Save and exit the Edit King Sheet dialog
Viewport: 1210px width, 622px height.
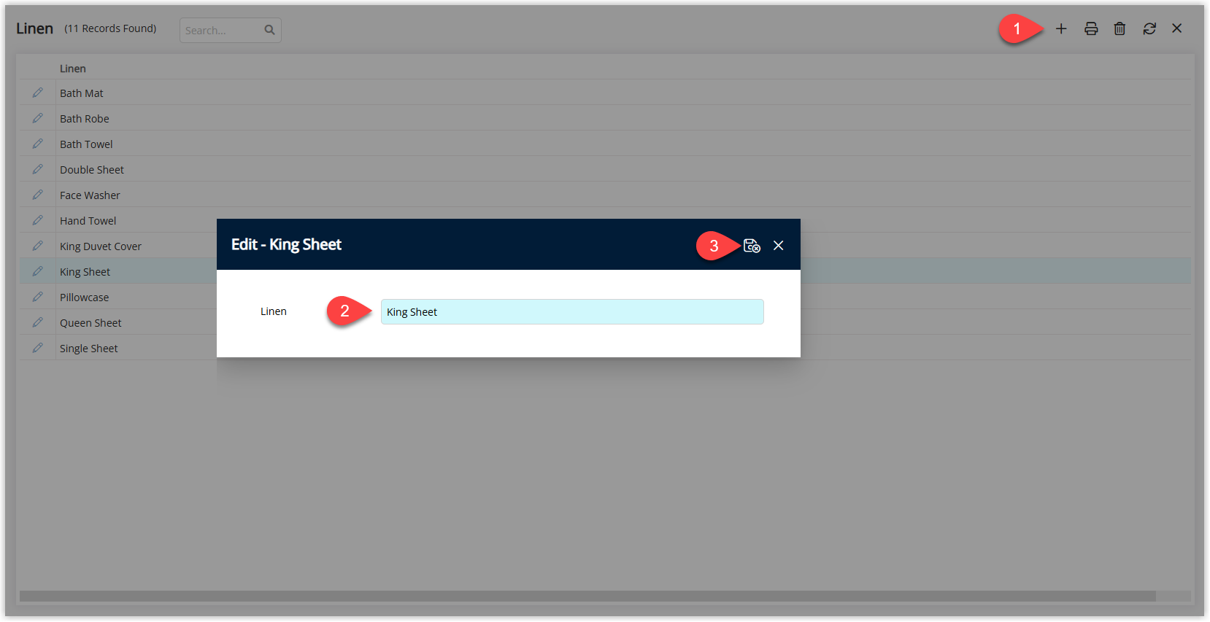coord(752,246)
